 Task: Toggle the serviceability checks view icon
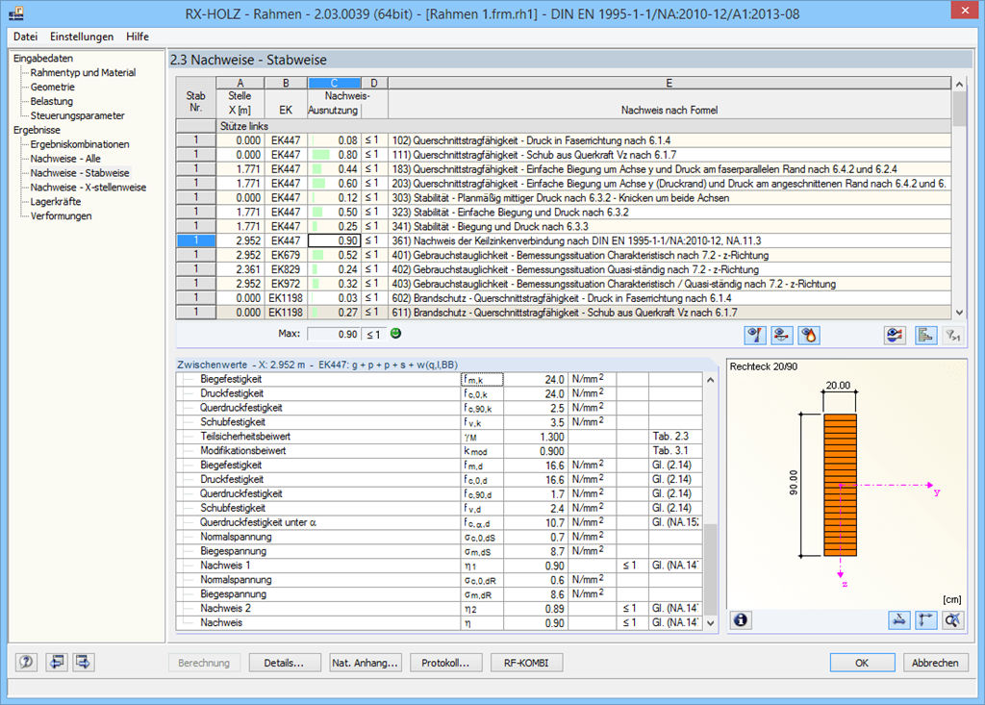782,336
